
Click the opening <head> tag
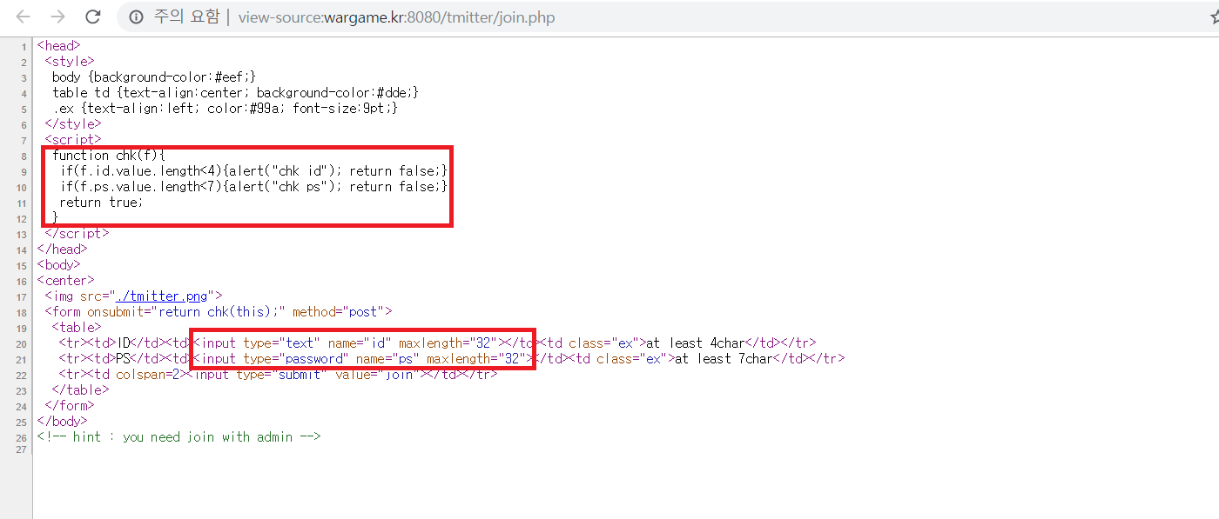pyautogui.click(x=59, y=45)
